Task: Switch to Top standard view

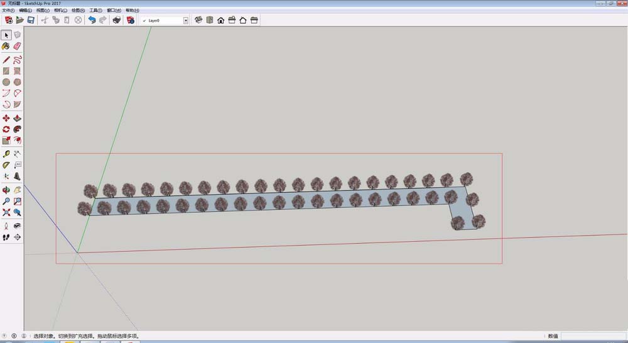Action: point(210,20)
